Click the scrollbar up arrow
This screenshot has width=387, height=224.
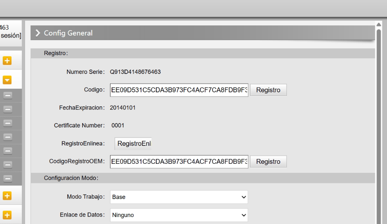click(379, 24)
